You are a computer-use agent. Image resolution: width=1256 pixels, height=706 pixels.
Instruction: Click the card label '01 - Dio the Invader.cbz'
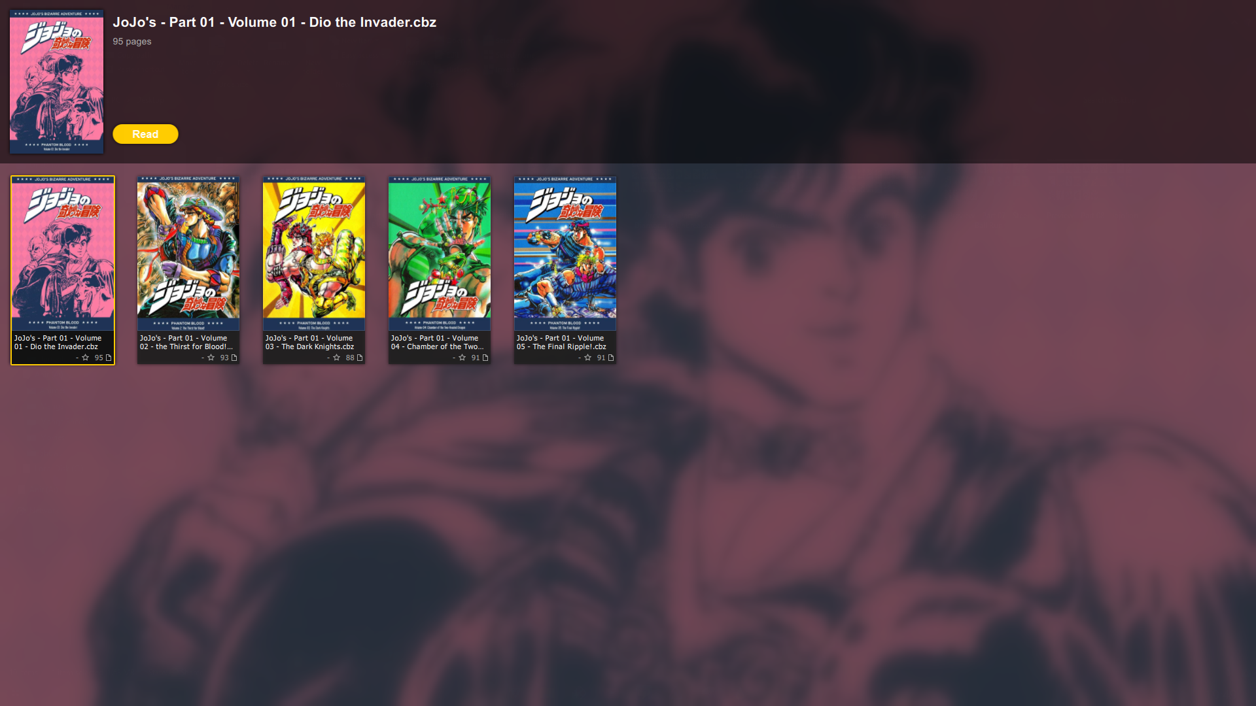[56, 346]
